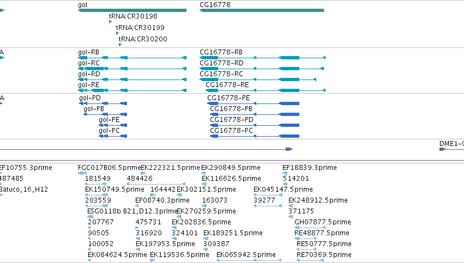Click the EK197953.5prime EST label
This screenshot has width=464, height=263.
coord(165,244)
